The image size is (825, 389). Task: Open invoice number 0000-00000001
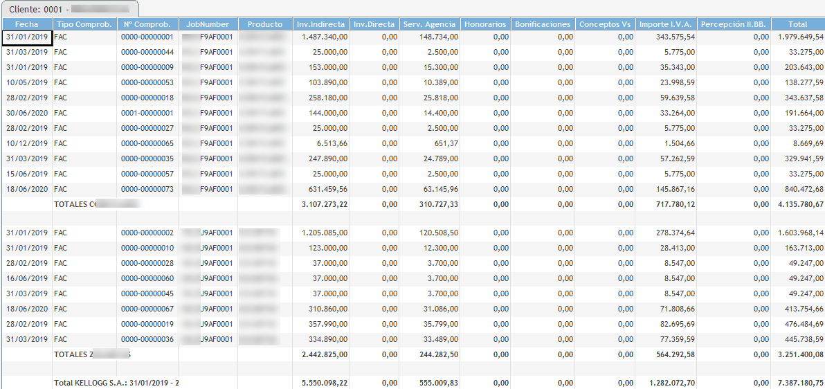pos(147,37)
